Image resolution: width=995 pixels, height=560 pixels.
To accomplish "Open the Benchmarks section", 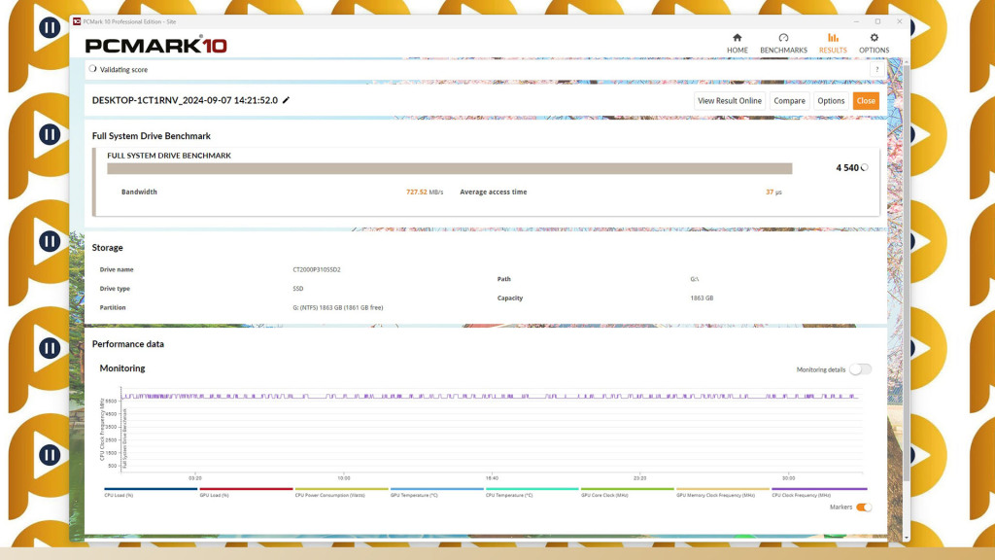I will [784, 43].
